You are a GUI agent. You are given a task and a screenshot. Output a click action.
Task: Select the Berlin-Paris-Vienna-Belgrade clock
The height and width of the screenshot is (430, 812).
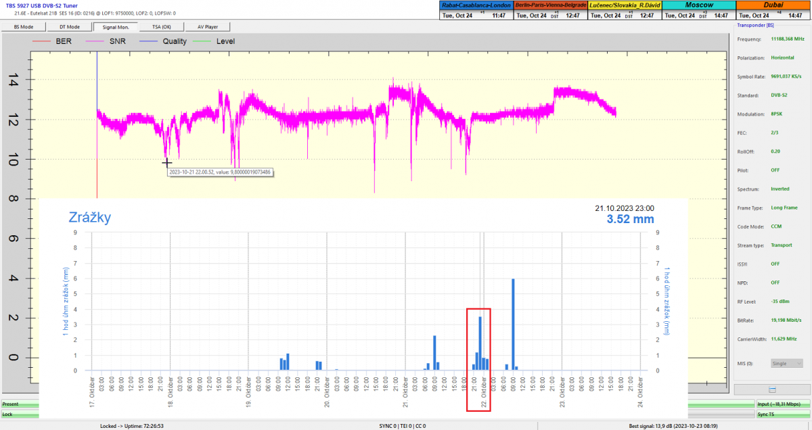tap(550, 5)
